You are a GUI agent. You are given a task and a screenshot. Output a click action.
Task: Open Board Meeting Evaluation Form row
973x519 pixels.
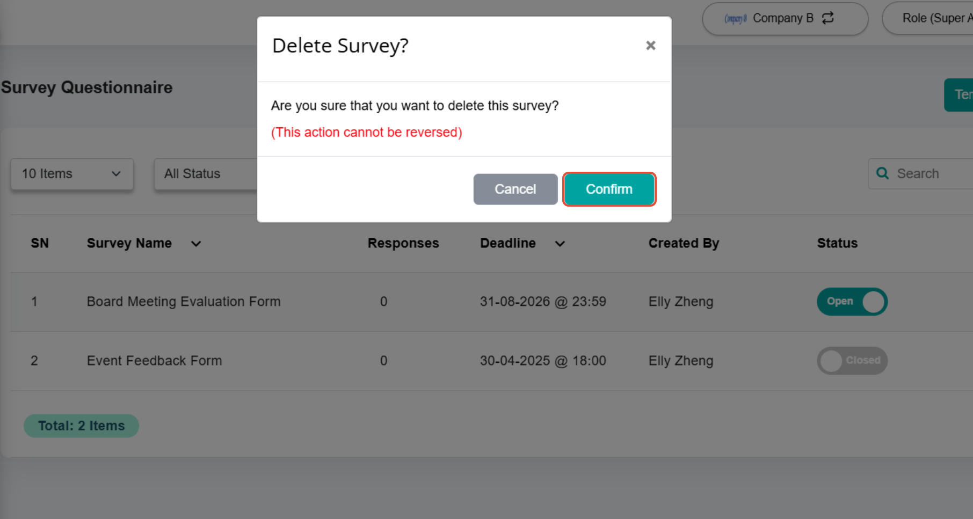click(x=183, y=302)
